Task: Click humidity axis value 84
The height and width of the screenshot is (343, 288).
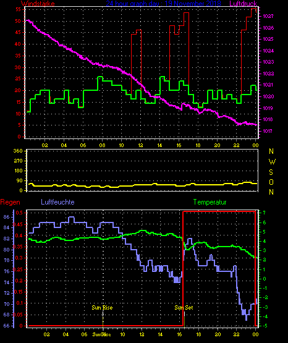Action: 7,227
